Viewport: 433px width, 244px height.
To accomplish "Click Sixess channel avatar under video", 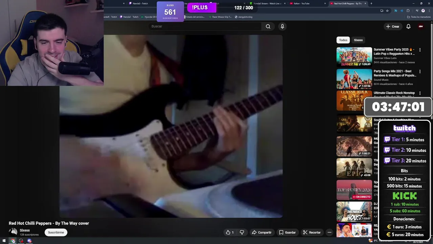I will (x=13, y=232).
